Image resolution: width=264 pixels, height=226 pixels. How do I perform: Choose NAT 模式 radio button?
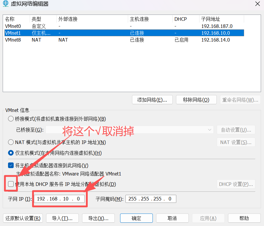(x=11, y=142)
